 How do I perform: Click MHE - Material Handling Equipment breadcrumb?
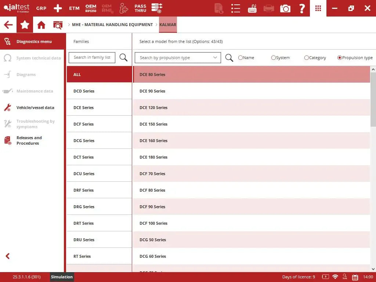pos(112,25)
